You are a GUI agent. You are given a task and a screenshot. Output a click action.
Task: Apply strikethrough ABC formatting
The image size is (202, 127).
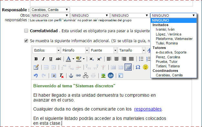(x=58, y=59)
